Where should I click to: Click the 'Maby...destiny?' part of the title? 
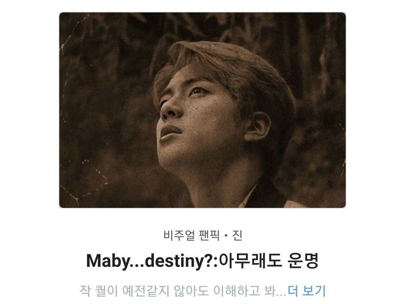(152, 261)
